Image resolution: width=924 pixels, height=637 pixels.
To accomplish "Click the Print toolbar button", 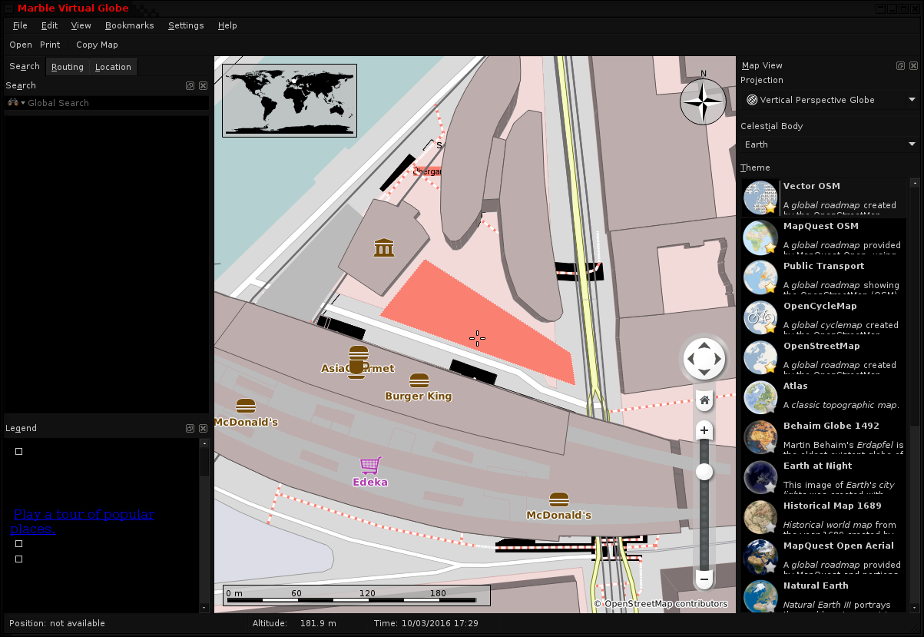I will click(50, 45).
